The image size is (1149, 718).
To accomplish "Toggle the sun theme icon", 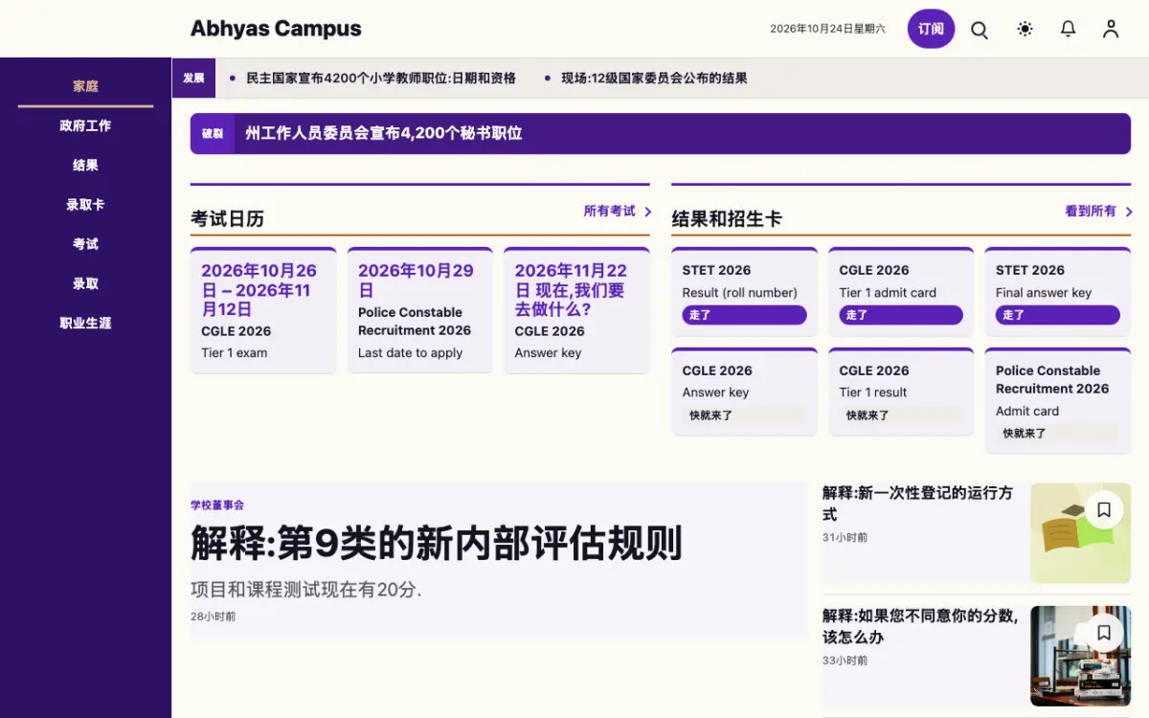I will point(1025,29).
